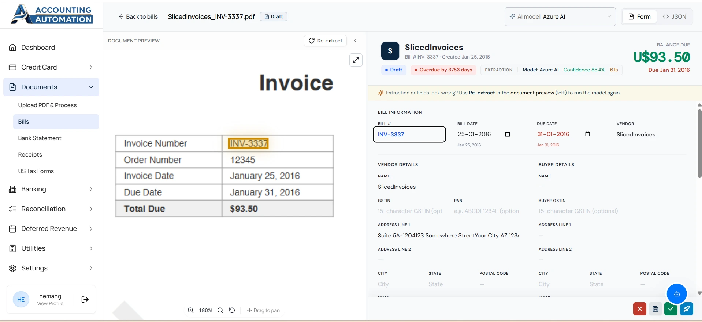
Task: Click the HE profile avatar
Action: click(x=21, y=299)
